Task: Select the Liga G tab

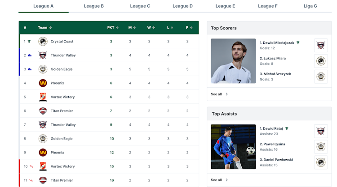Action: [310, 6]
